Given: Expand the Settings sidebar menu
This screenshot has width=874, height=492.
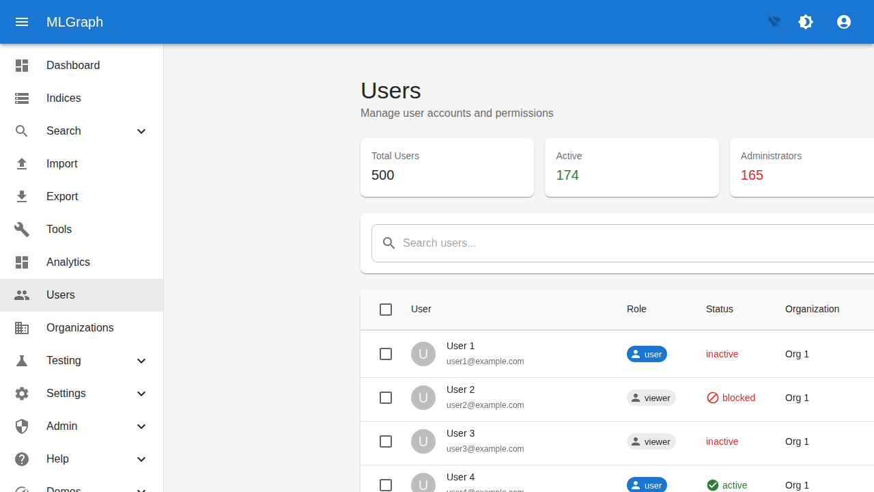Looking at the screenshot, I should point(81,393).
